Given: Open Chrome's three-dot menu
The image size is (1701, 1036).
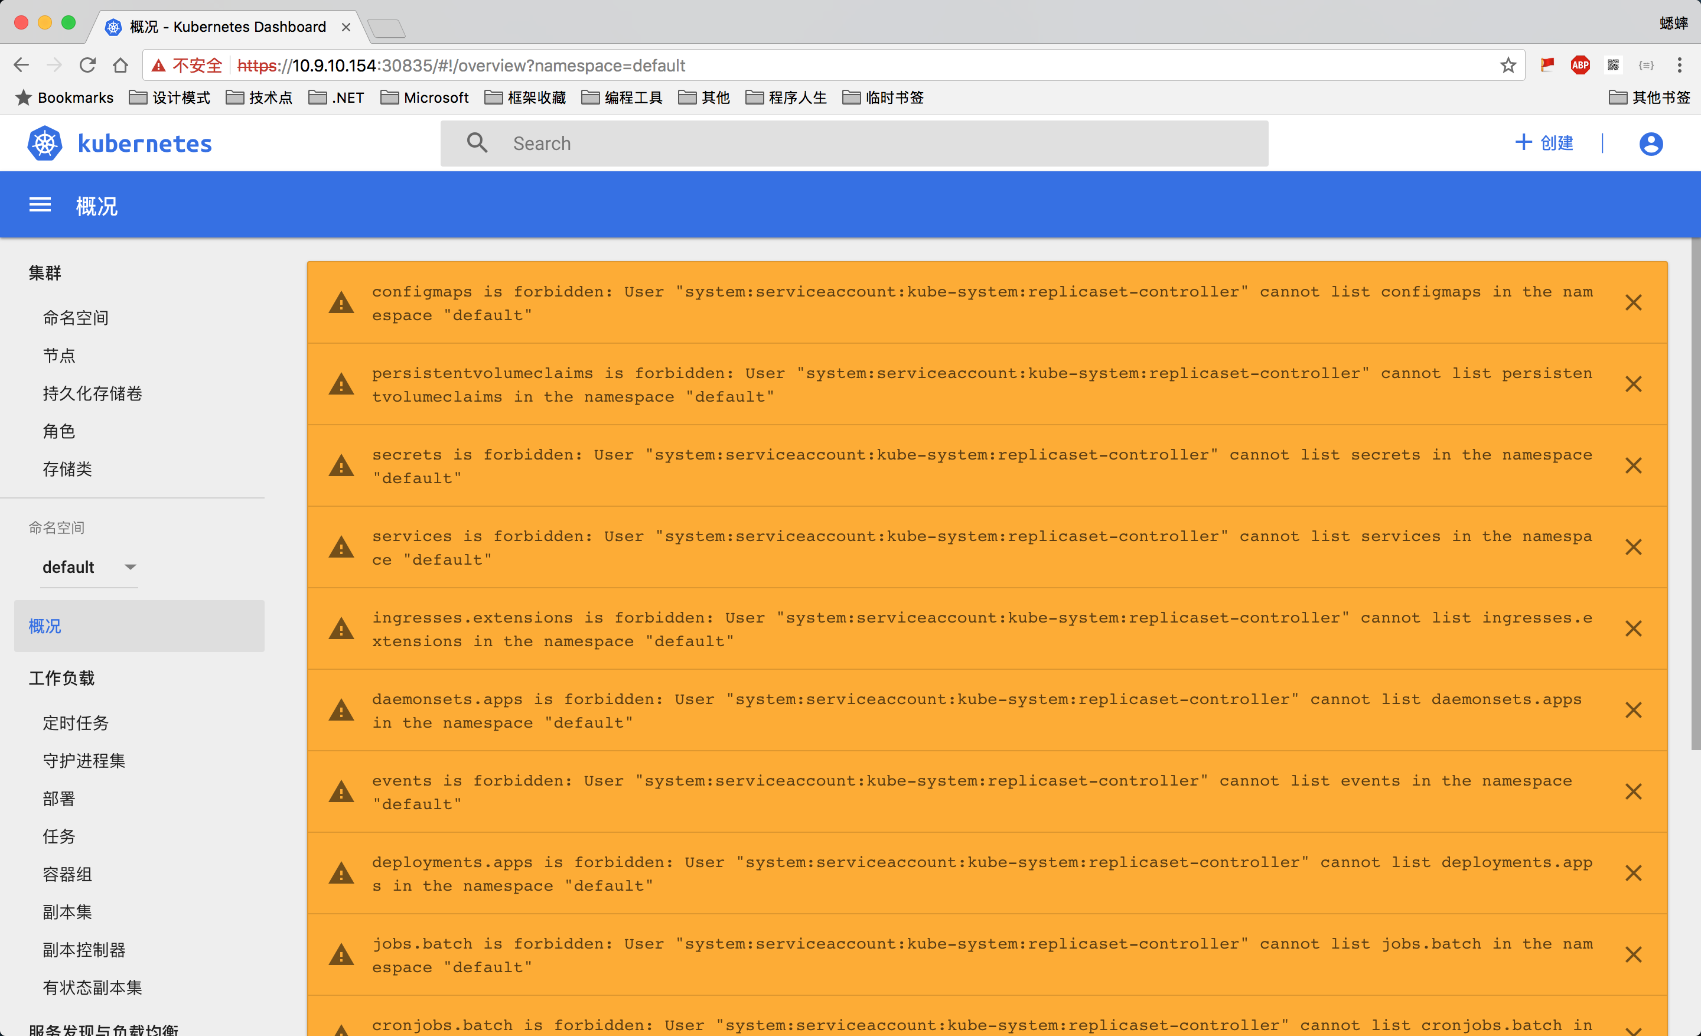Looking at the screenshot, I should click(1679, 66).
